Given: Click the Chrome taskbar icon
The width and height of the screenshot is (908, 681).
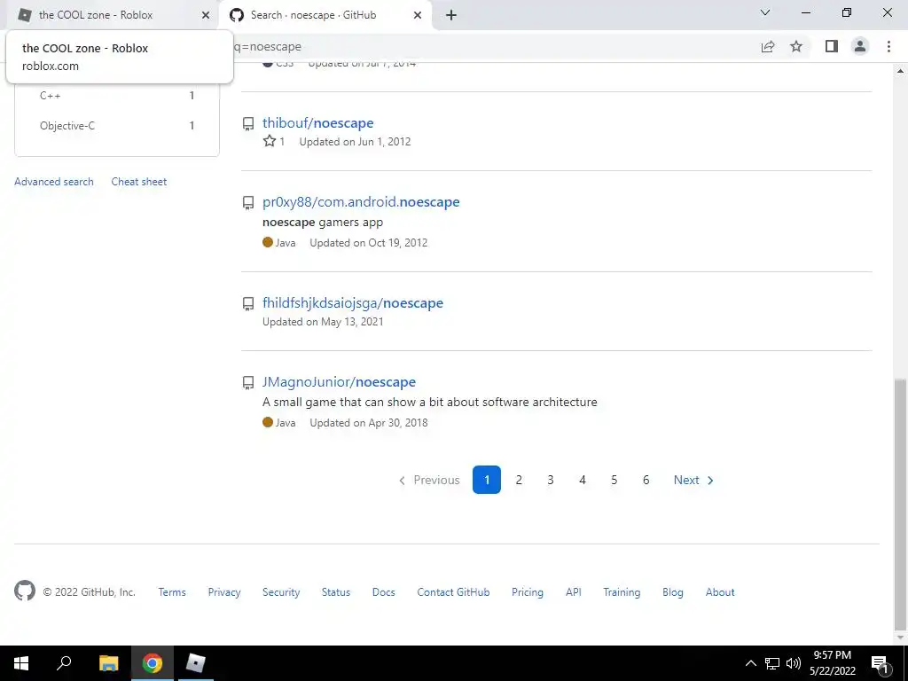Looking at the screenshot, I should click(153, 663).
